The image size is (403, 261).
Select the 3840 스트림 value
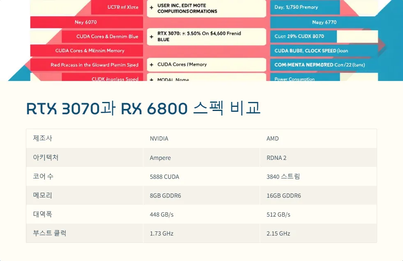(283, 176)
